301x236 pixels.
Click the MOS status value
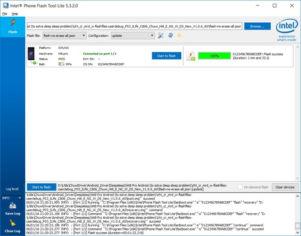click(x=61, y=59)
